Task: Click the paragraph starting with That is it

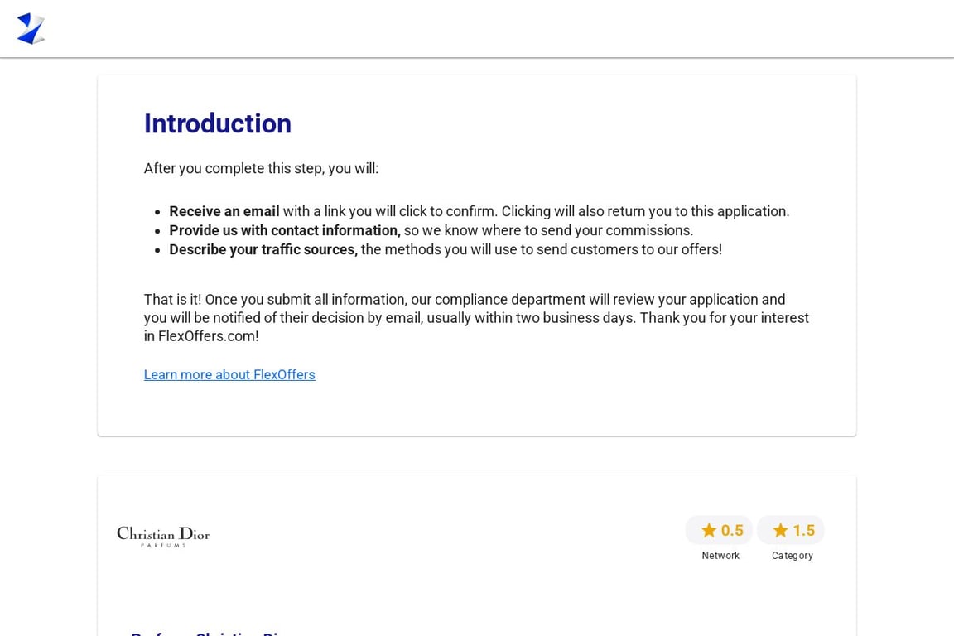Action: 476,318
